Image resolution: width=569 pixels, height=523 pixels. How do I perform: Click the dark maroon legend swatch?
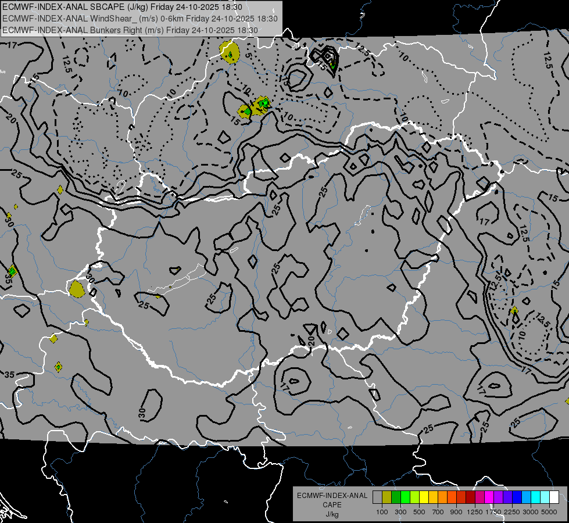coord(470,497)
